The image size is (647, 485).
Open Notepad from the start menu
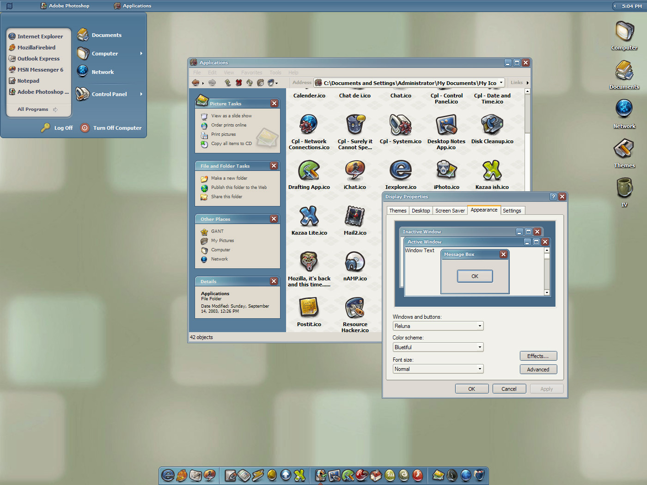tap(28, 81)
